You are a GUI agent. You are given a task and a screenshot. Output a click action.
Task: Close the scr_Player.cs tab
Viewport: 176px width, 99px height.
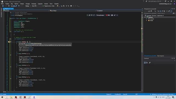click(13, 9)
